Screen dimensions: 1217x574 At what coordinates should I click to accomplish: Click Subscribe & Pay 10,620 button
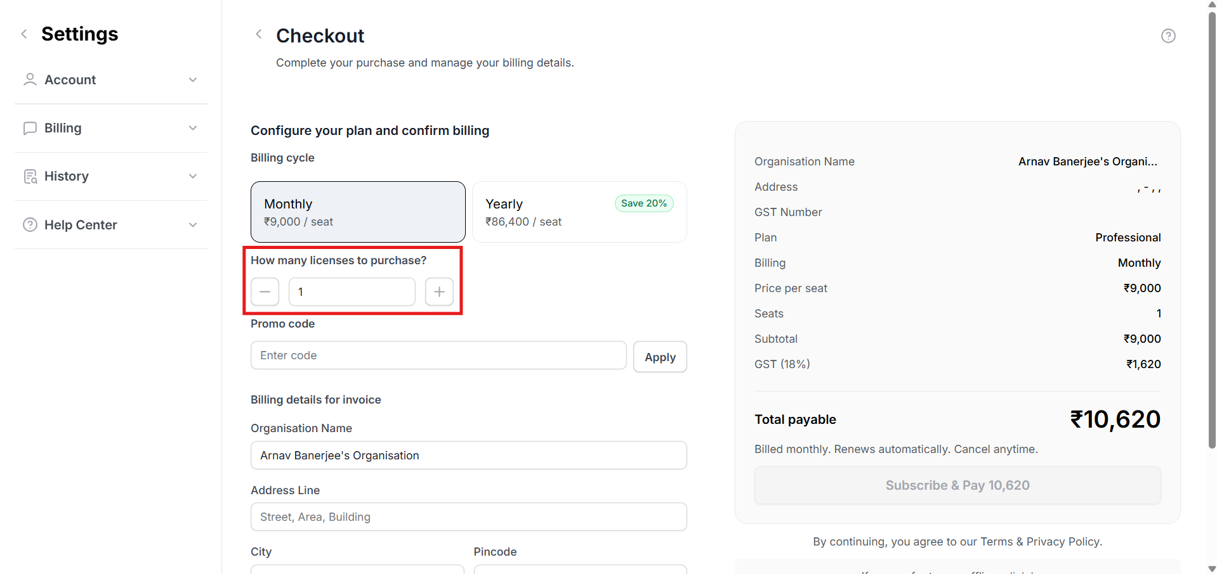pos(957,485)
